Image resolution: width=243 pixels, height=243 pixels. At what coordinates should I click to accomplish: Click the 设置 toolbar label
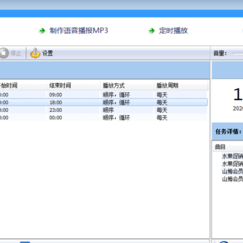(47, 53)
